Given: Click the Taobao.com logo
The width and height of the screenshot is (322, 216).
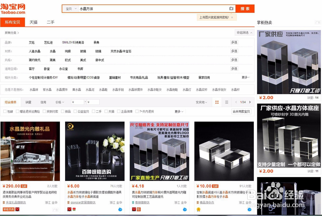Looking at the screenshot, I should pos(13,9).
